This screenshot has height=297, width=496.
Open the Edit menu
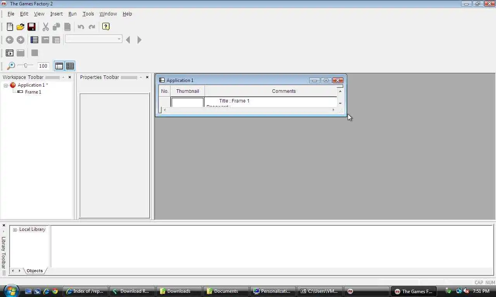pyautogui.click(x=24, y=14)
